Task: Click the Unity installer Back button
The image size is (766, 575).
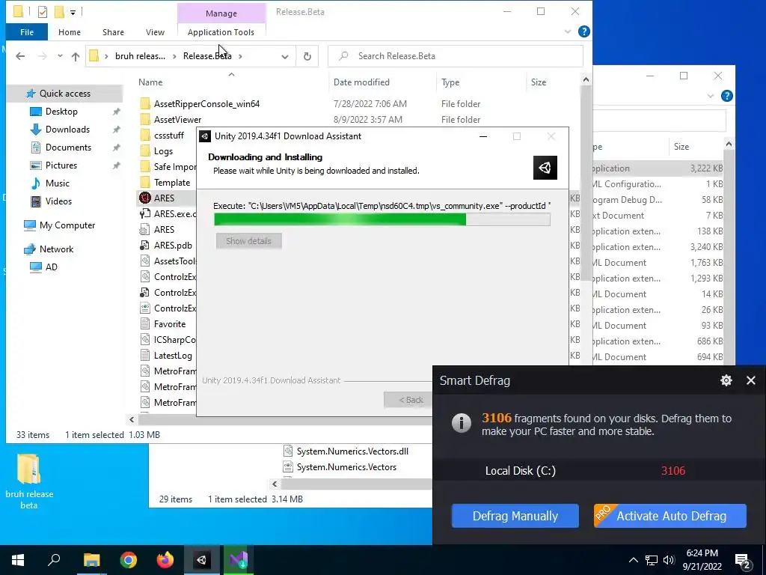Action: (409, 400)
